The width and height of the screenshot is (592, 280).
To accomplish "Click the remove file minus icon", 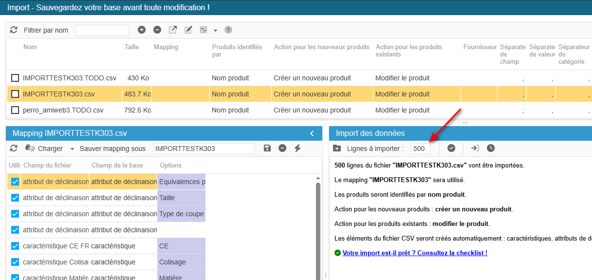I will (x=157, y=30).
